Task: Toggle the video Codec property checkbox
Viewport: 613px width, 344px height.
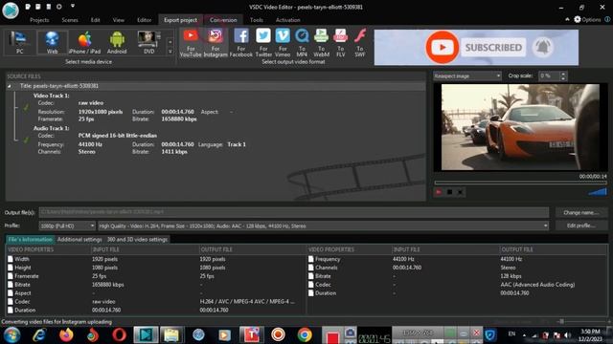Action: [x=11, y=302]
